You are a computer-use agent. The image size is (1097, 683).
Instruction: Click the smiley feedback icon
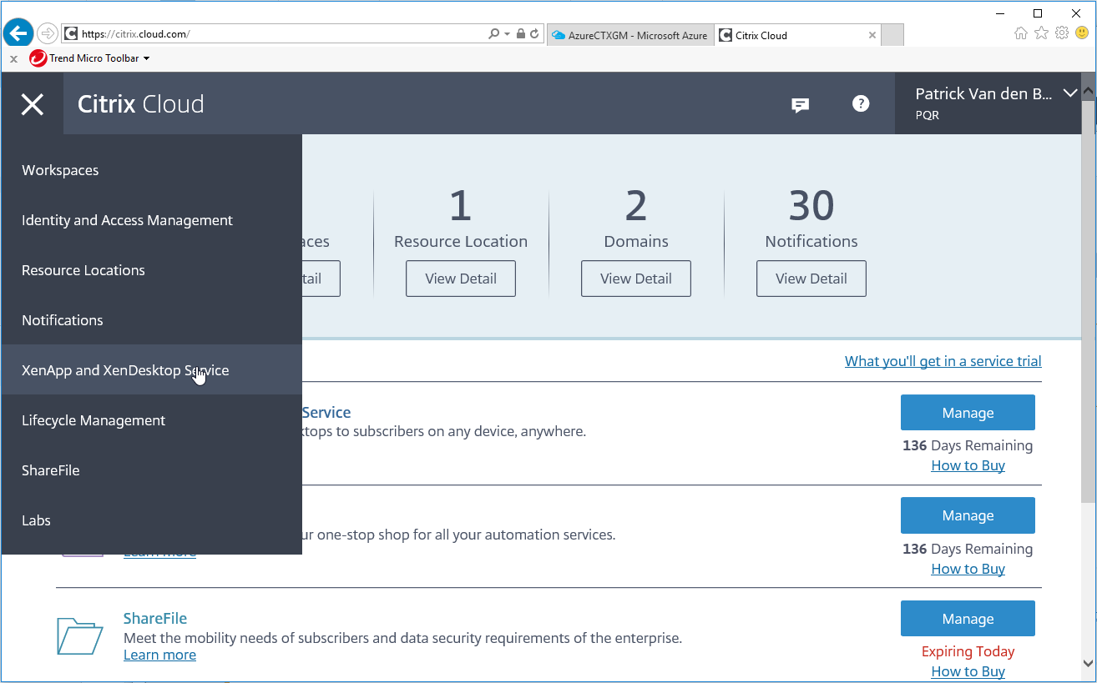(x=1082, y=33)
